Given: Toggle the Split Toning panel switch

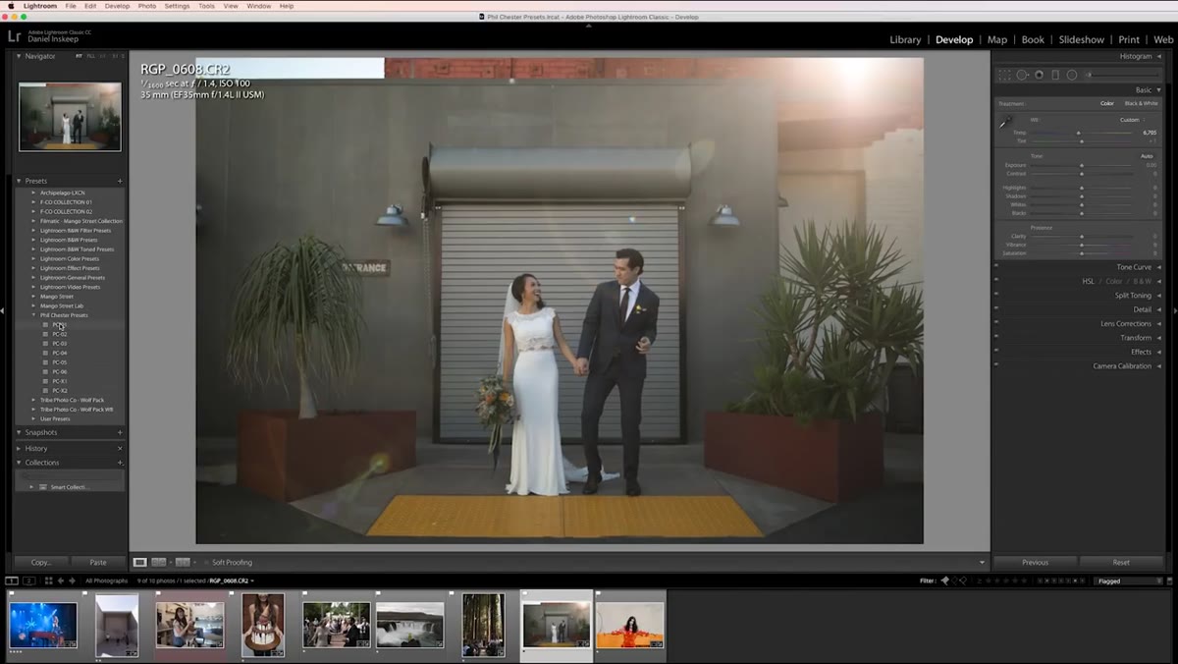Looking at the screenshot, I should tap(996, 295).
